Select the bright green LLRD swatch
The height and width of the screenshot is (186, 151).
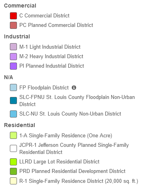point(13,162)
